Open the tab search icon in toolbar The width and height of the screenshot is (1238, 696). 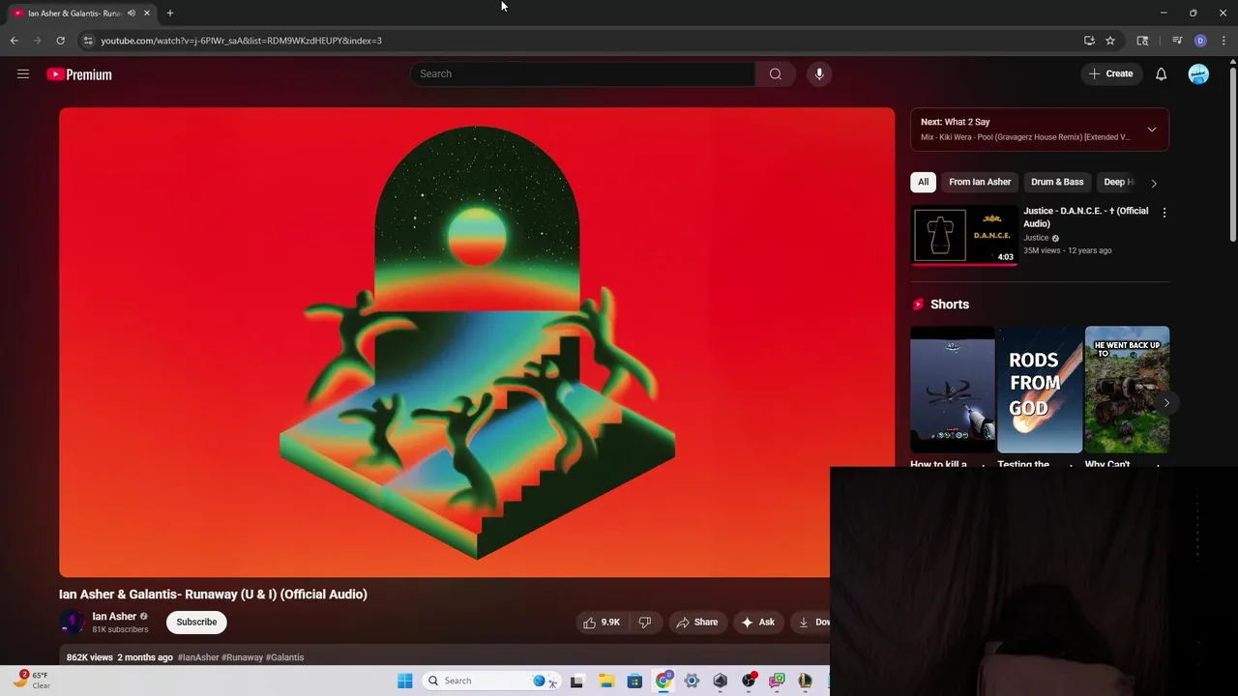(x=1142, y=41)
